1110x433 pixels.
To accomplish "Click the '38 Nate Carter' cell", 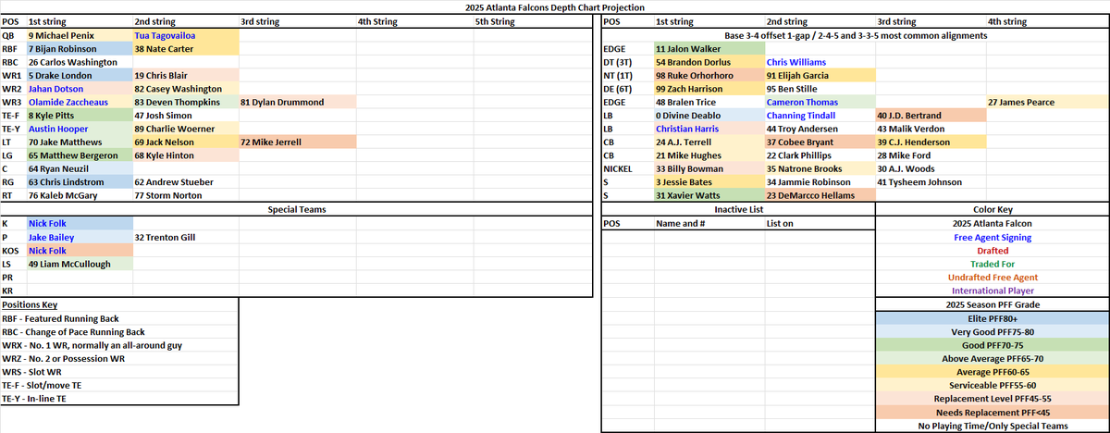I will [x=185, y=48].
